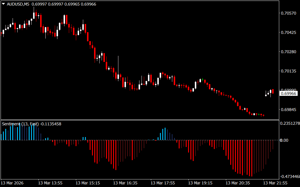The width and height of the screenshot is (300, 187).
Task: Open the chart menu triangle beside AUDUSD,M5
Action: point(4,4)
